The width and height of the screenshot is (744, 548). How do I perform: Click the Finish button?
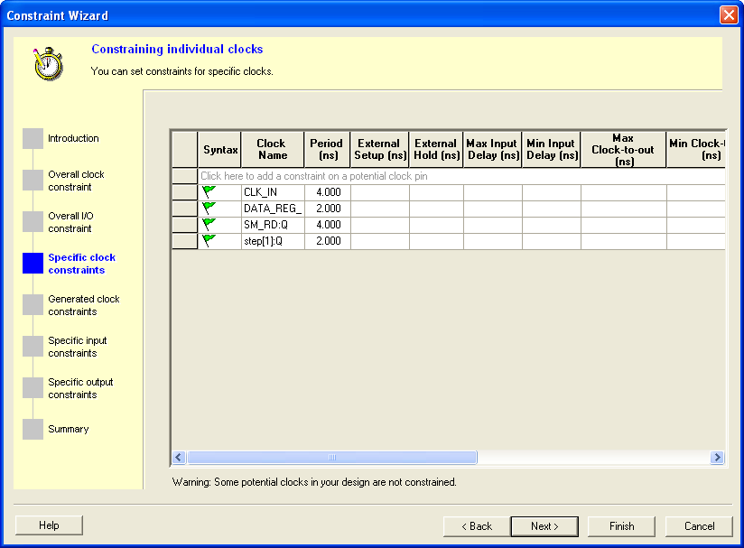point(621,526)
